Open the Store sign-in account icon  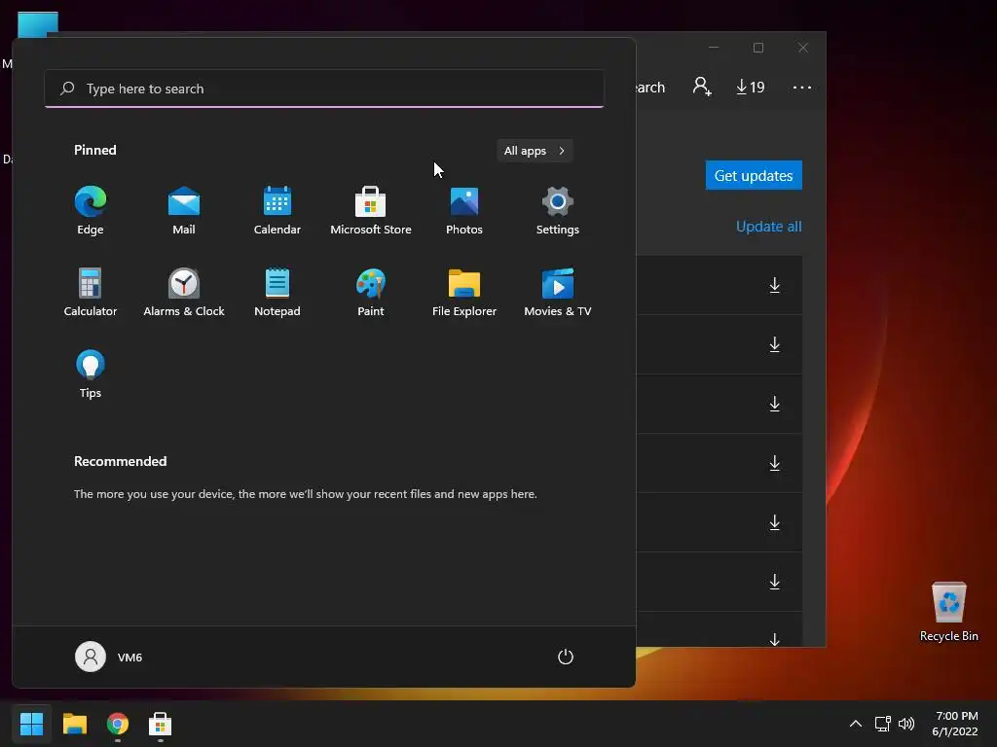pyautogui.click(x=702, y=87)
